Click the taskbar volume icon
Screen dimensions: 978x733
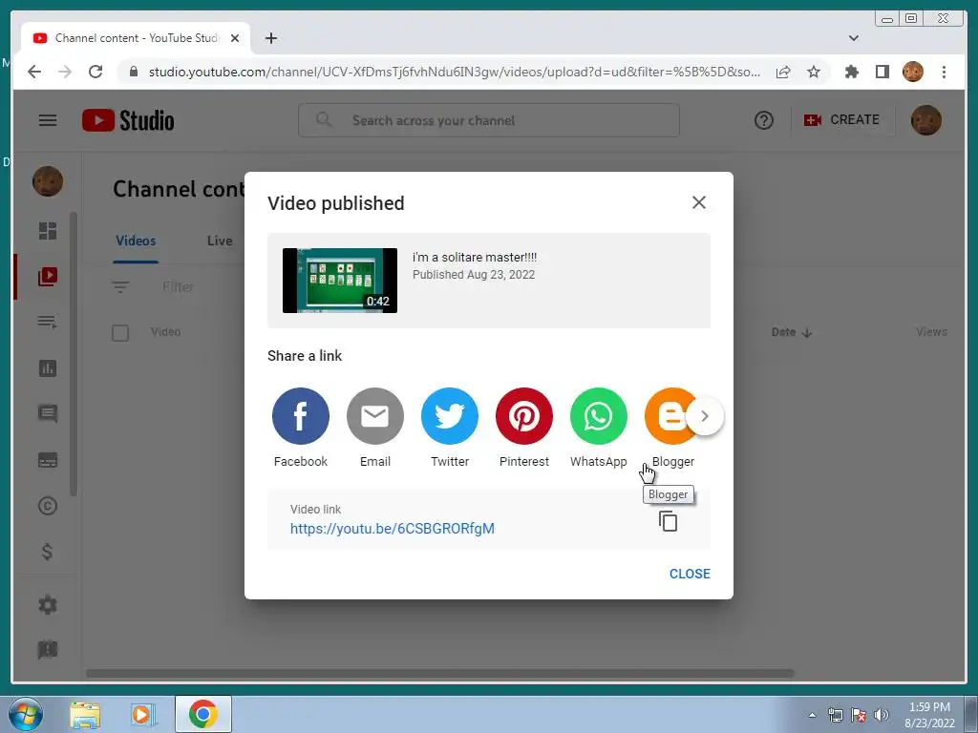[x=881, y=715]
